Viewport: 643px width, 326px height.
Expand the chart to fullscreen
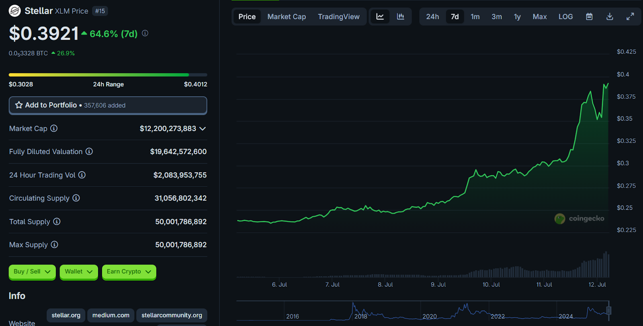630,16
